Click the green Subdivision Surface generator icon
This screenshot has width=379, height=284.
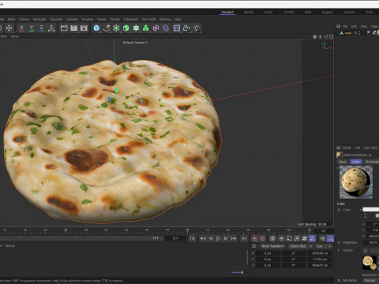coord(116,28)
